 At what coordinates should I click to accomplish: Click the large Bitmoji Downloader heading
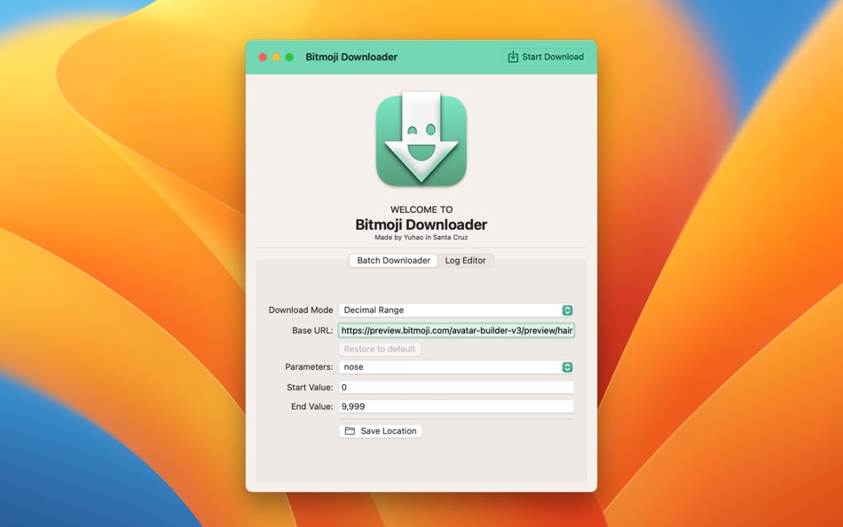point(421,224)
